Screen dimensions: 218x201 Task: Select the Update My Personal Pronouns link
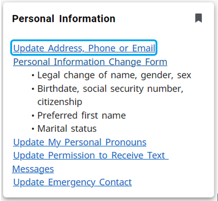coord(80,142)
